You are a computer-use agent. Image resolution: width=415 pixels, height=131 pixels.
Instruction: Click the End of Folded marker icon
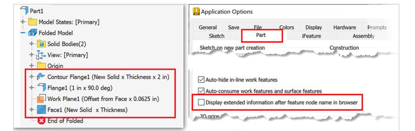click(41, 121)
